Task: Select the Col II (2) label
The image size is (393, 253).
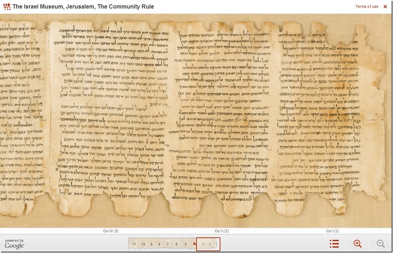Action: coord(221,231)
